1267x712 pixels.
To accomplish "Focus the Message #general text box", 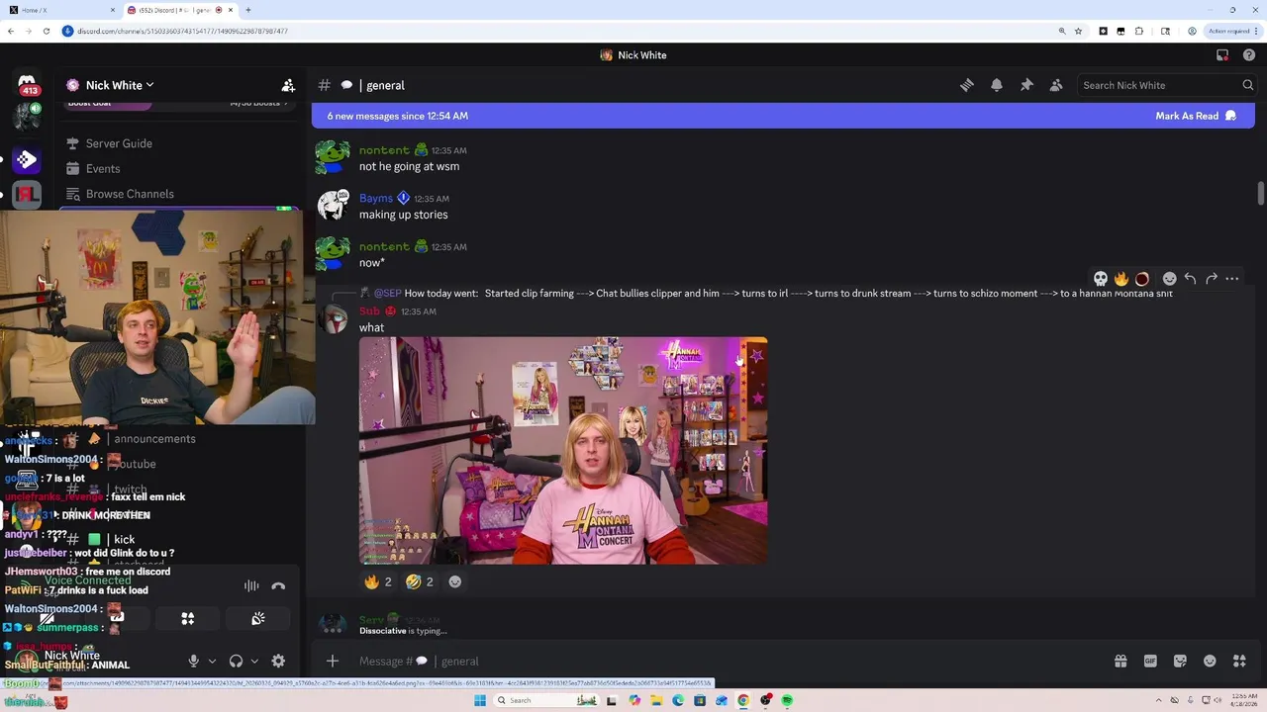I will click(728, 661).
